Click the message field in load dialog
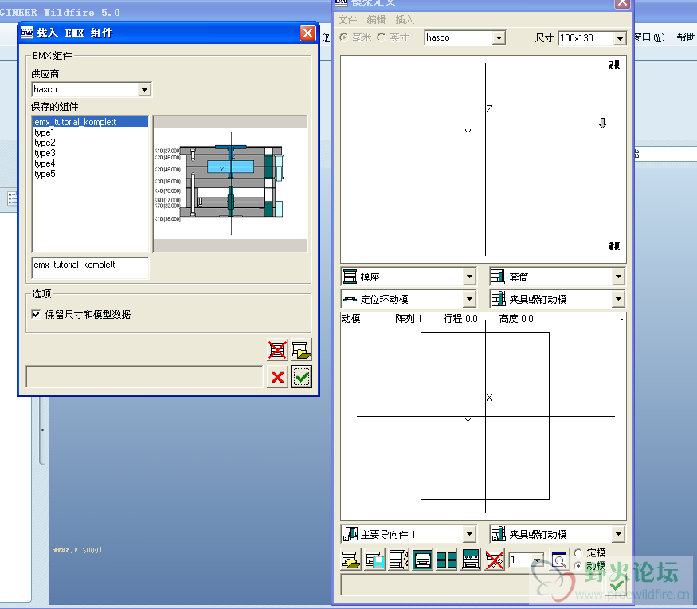Screen dimensions: 697x609 pyautogui.click(x=144, y=377)
